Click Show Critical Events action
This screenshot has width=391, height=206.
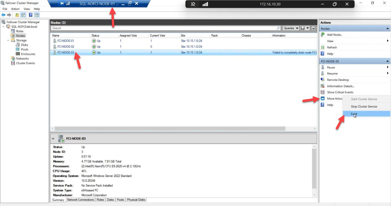pyautogui.click(x=340, y=92)
